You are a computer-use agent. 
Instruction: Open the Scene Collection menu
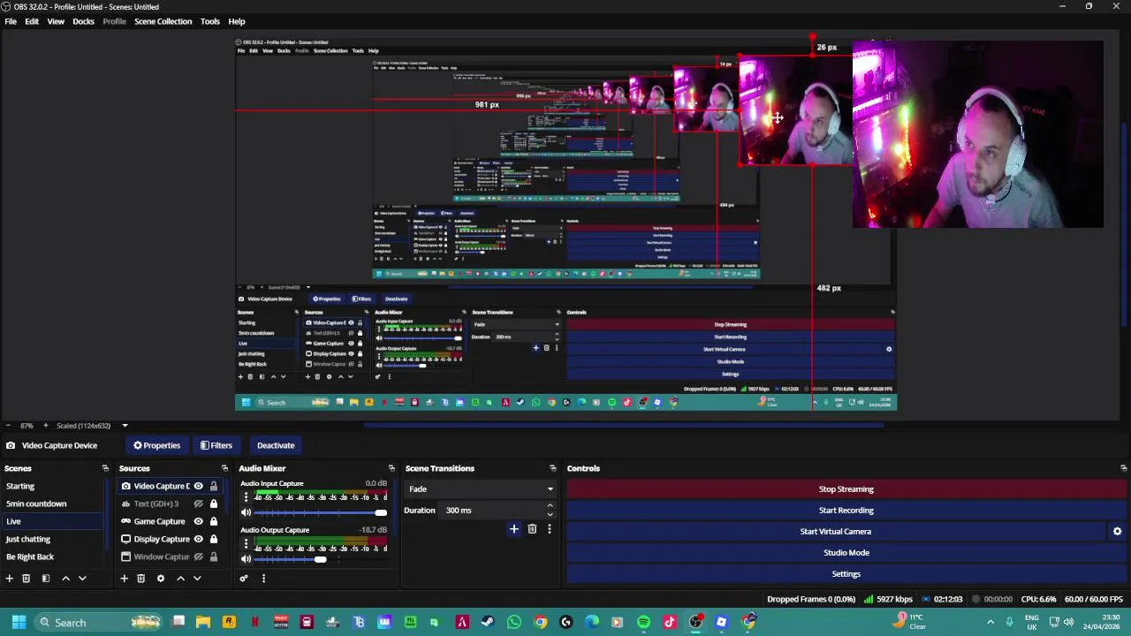point(163,21)
